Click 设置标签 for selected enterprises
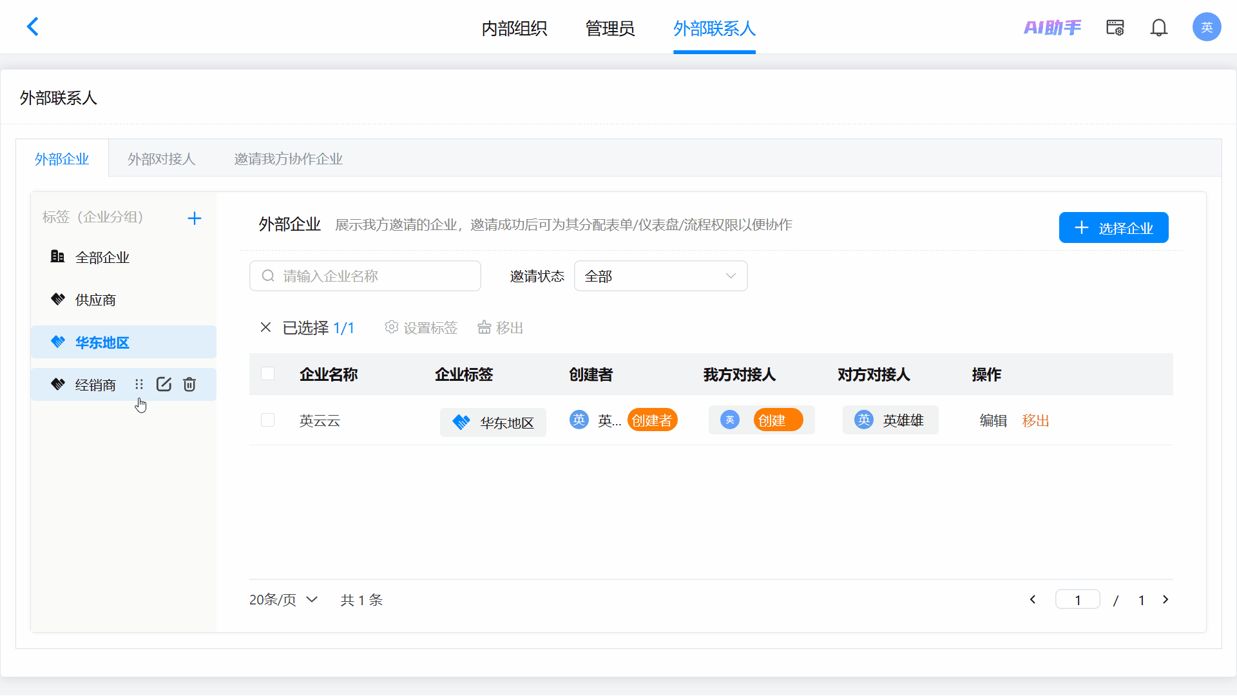Viewport: 1237px width, 696px height. [x=421, y=327]
